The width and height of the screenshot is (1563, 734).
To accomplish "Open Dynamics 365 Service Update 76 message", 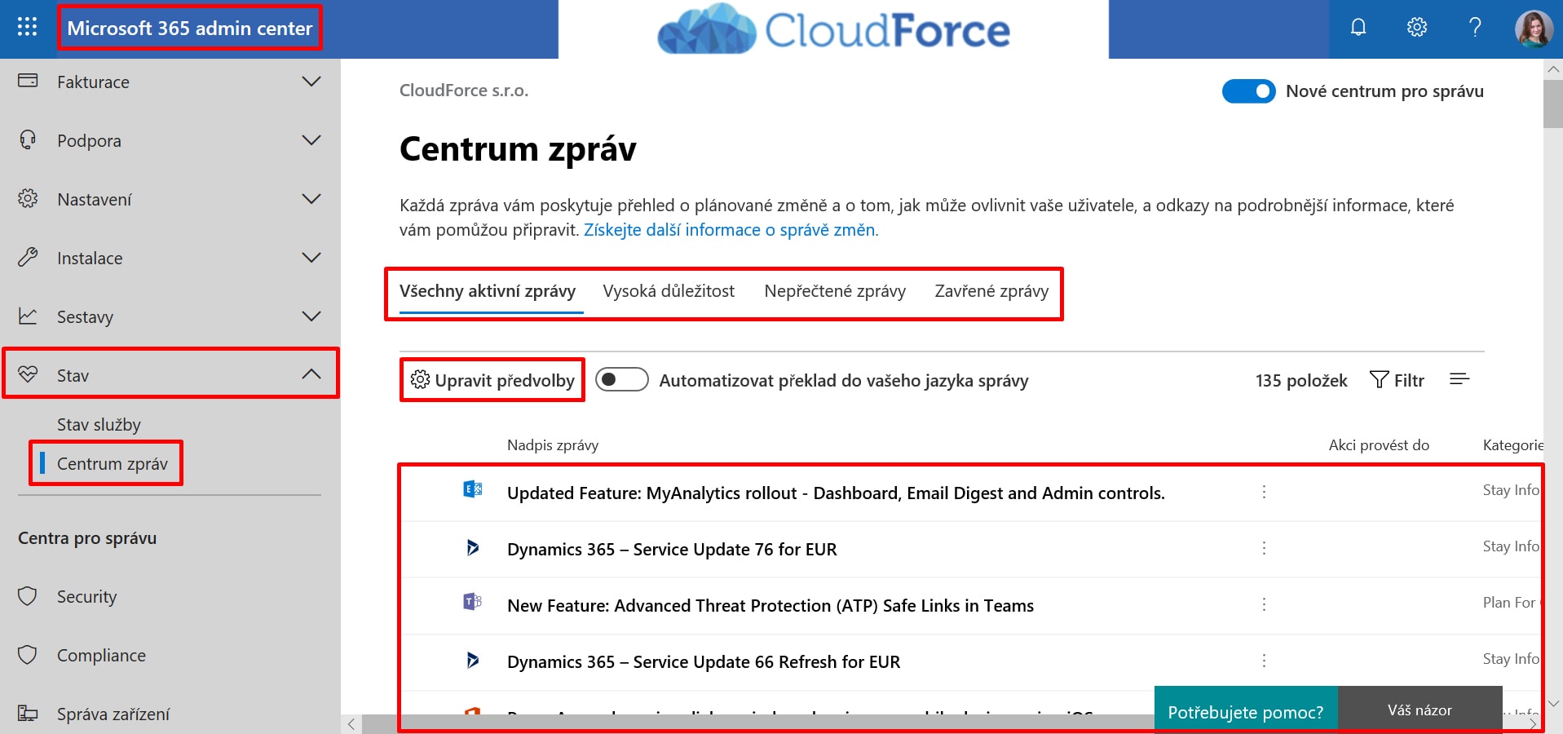I will [x=672, y=550].
